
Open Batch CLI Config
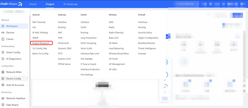pos(40,54)
